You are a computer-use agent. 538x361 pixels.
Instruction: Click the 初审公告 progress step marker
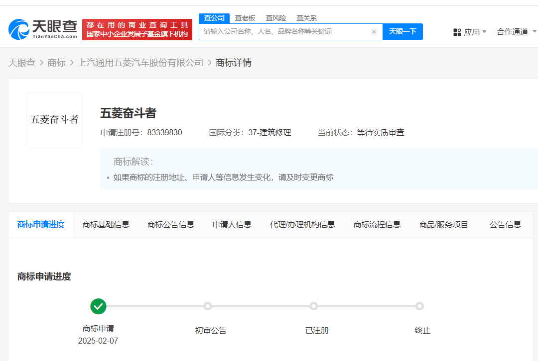point(208,306)
